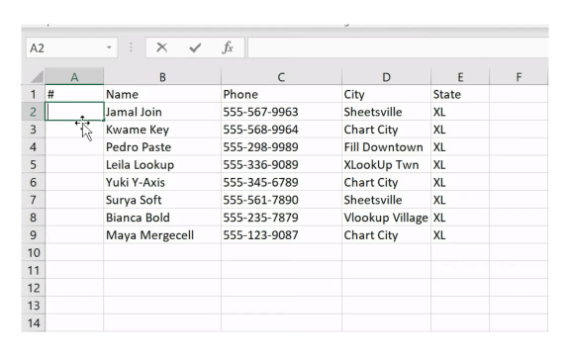Click the 'Name' header cell

point(162,94)
